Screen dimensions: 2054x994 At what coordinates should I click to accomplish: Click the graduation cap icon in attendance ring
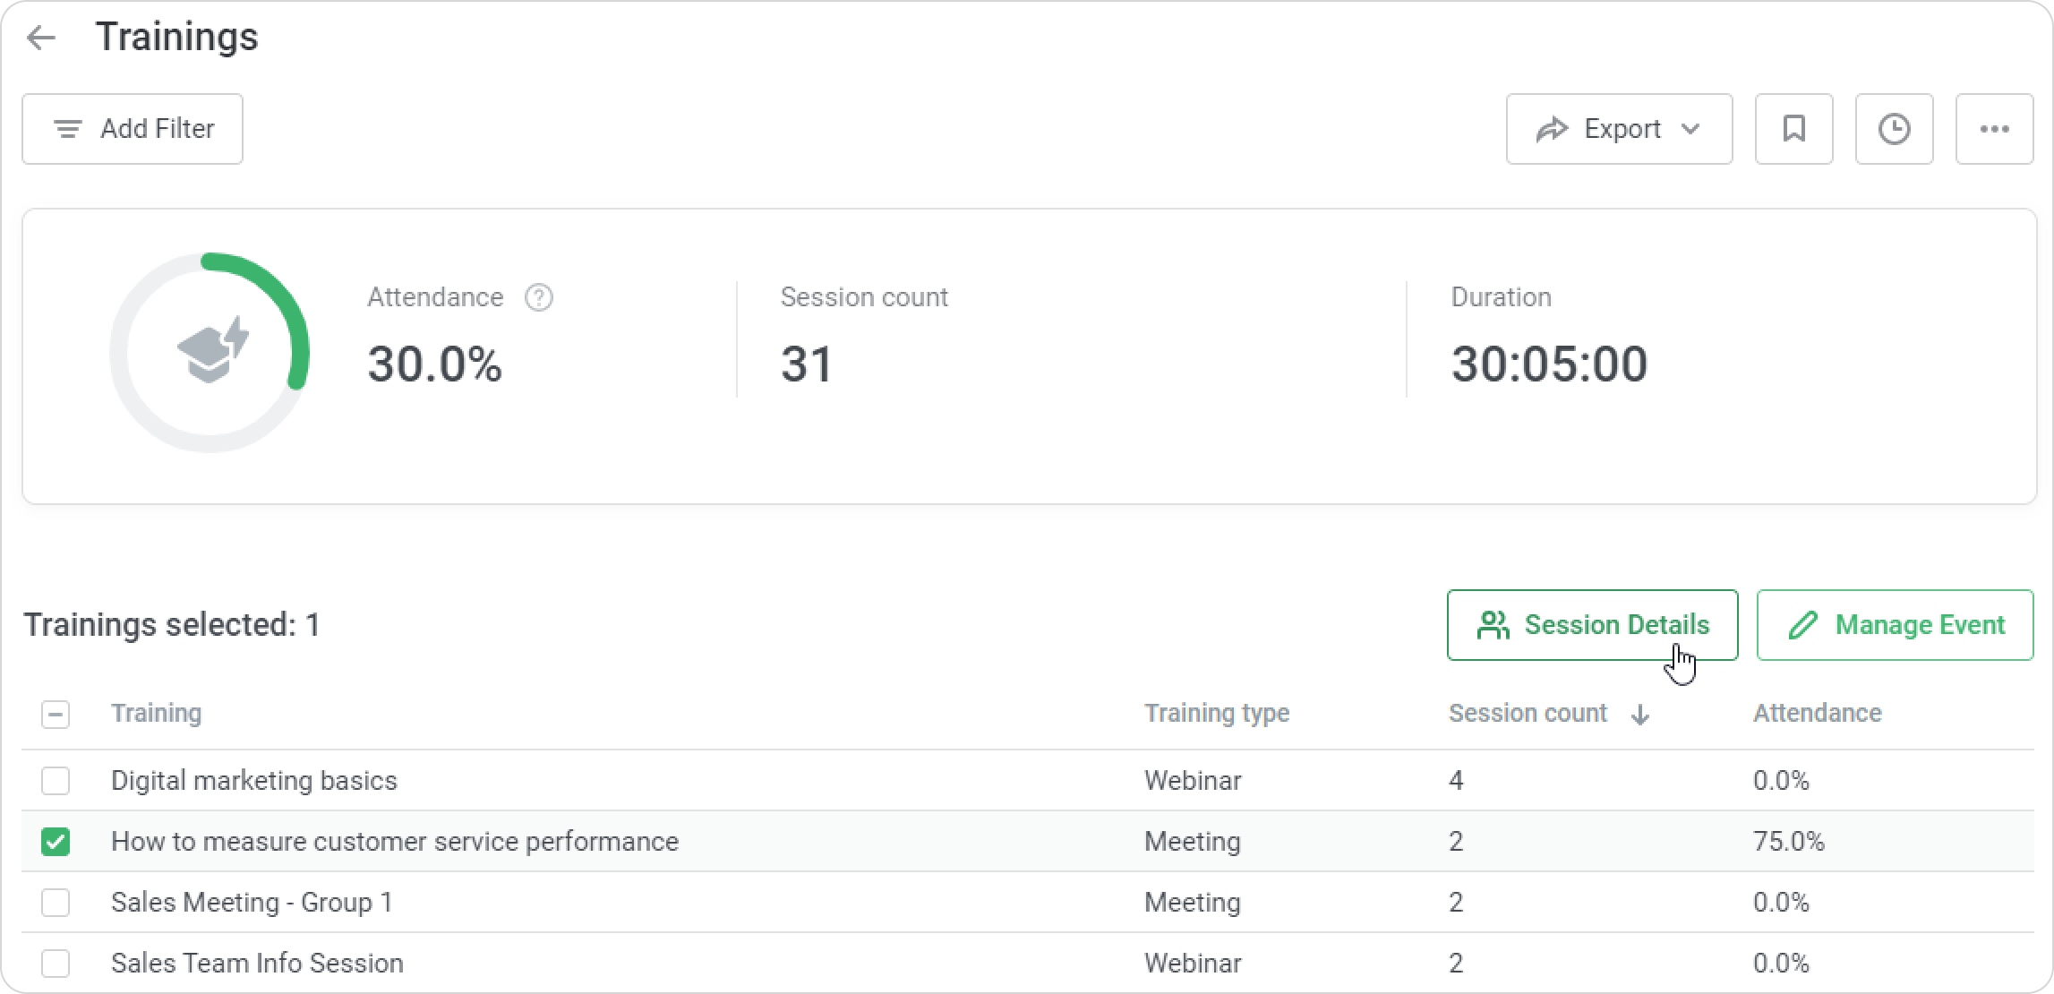(x=212, y=351)
